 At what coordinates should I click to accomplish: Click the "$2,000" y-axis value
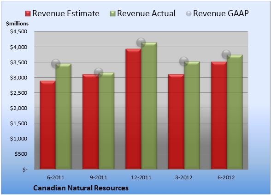(x=18, y=108)
